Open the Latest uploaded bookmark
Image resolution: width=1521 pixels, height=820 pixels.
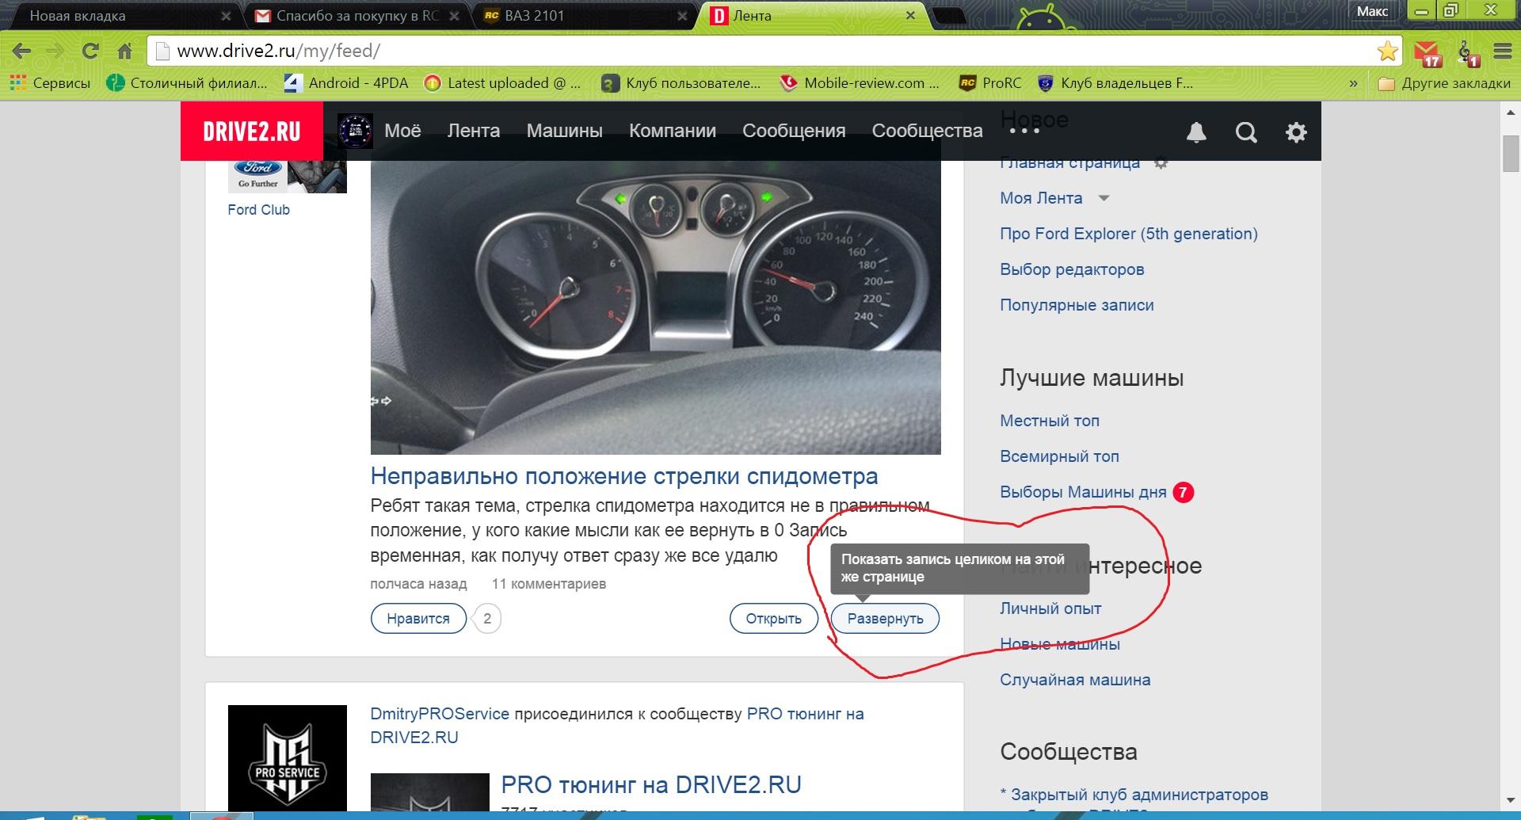[503, 83]
